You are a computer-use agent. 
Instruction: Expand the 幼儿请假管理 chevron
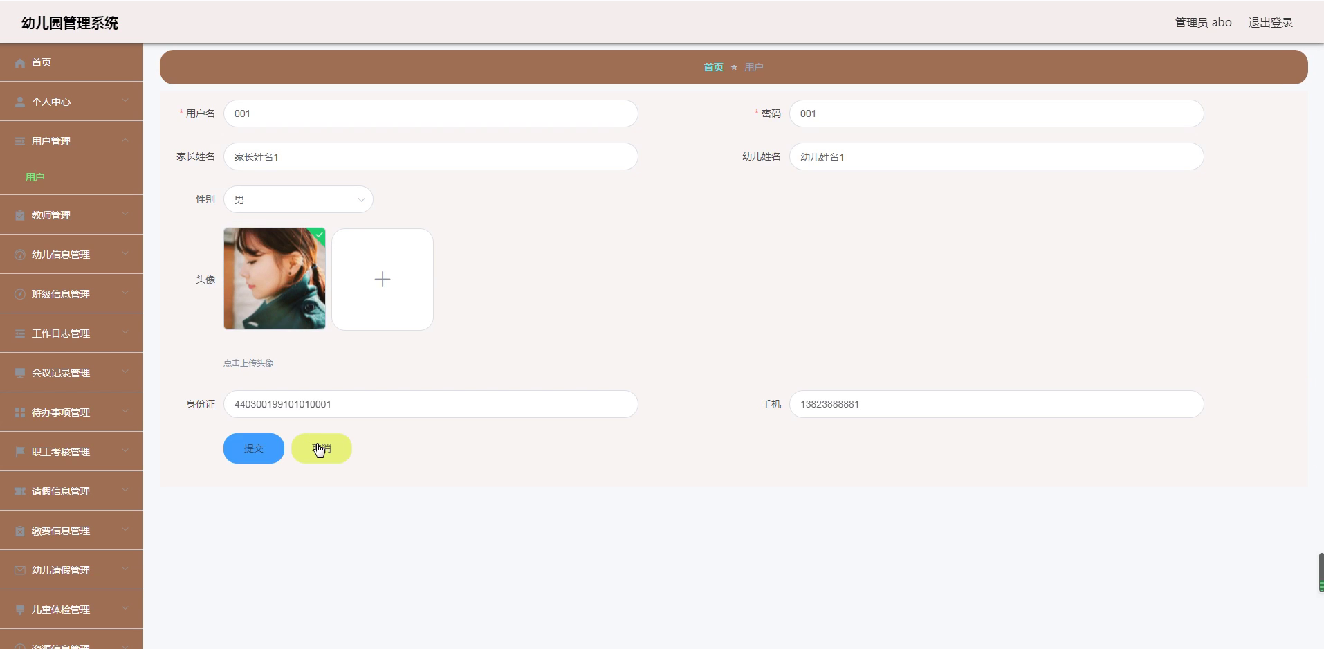click(x=125, y=569)
